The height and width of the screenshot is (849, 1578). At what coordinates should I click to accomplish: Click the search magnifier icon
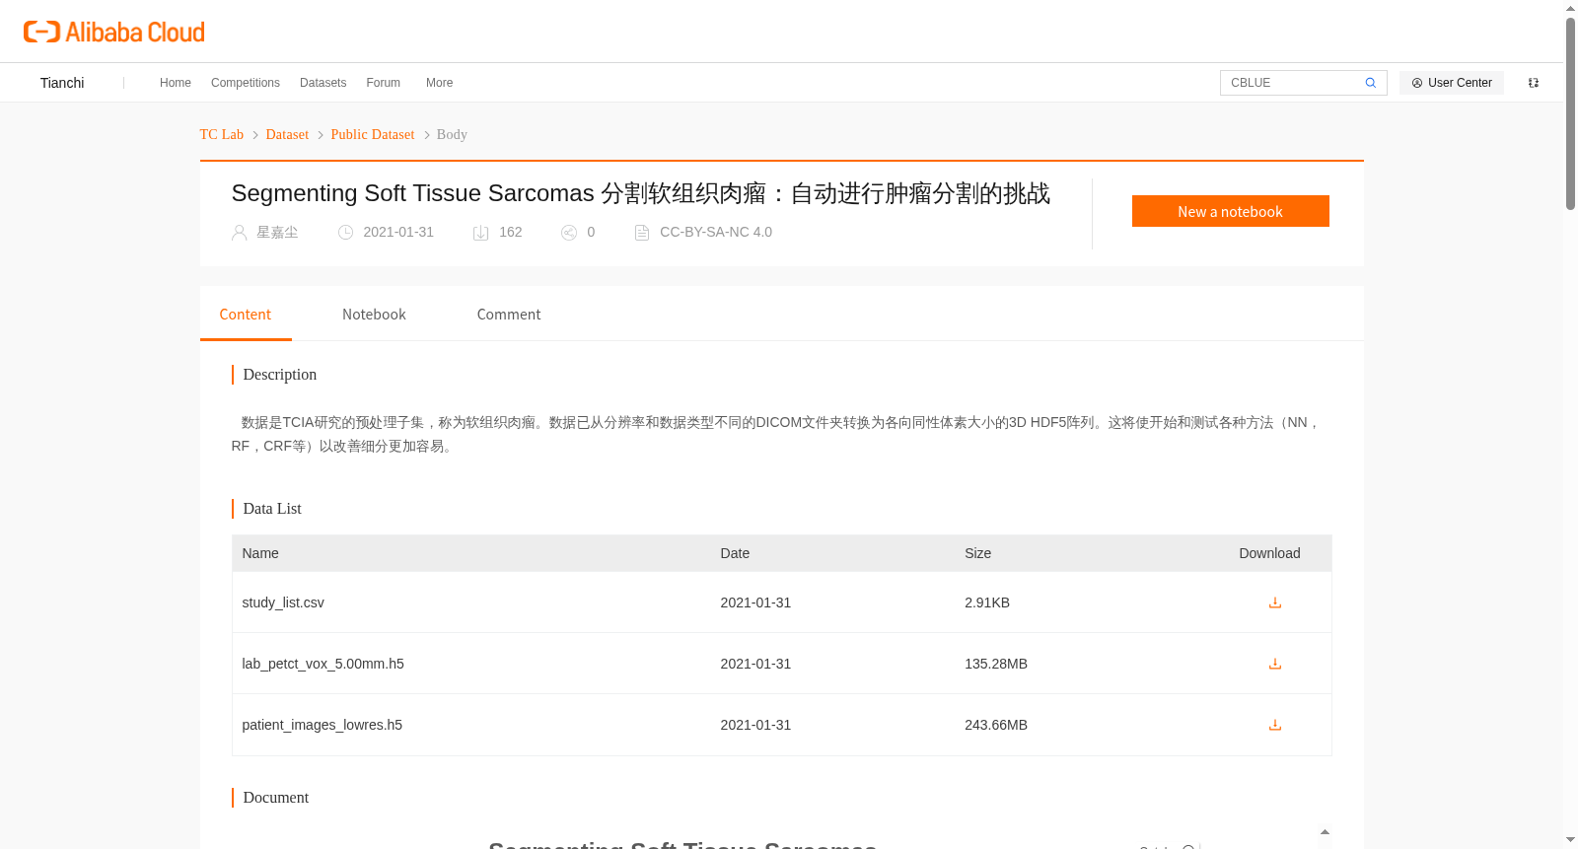pyautogui.click(x=1370, y=83)
